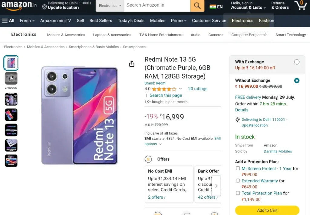310x215 pixels.
Task: Open the All hamburger menu
Action: click(8, 21)
